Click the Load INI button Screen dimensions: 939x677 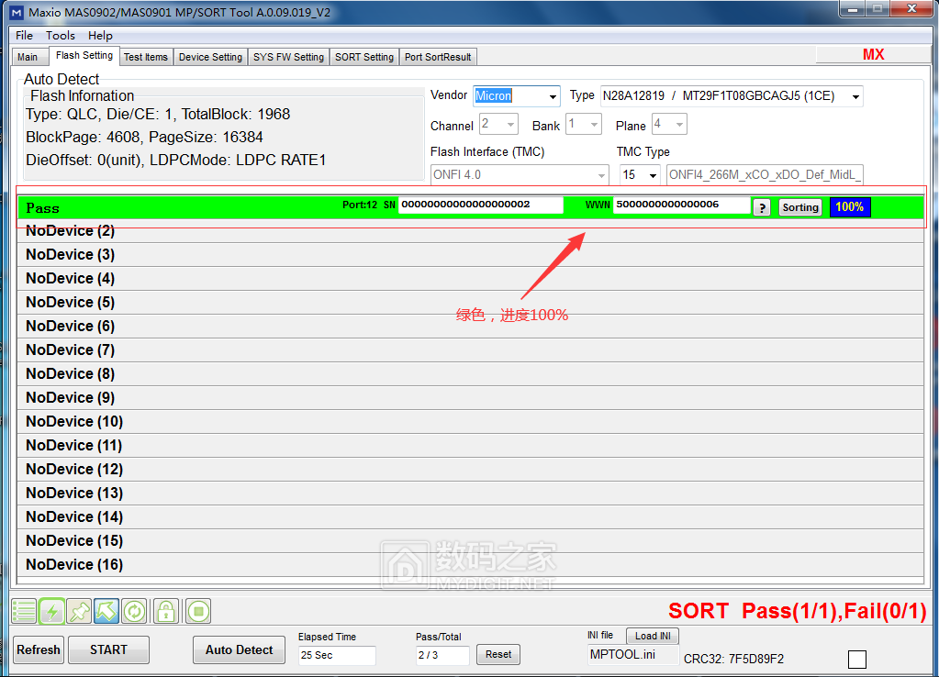click(x=653, y=636)
